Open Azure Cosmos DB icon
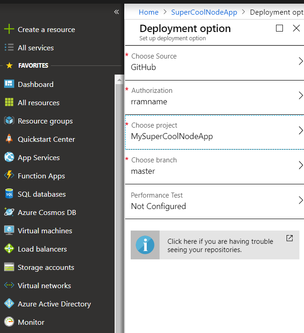This screenshot has height=333, width=304. (x=9, y=212)
